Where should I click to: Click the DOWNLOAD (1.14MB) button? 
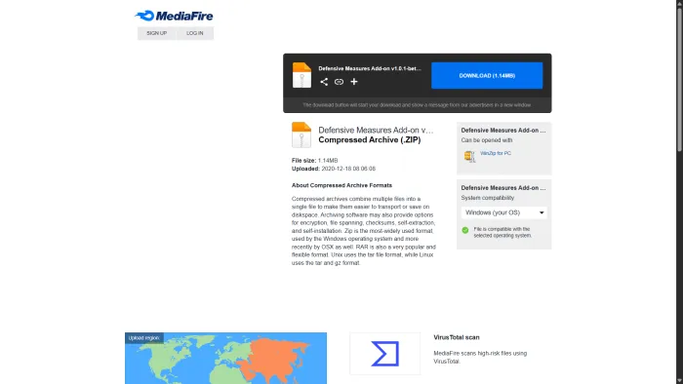(487, 76)
